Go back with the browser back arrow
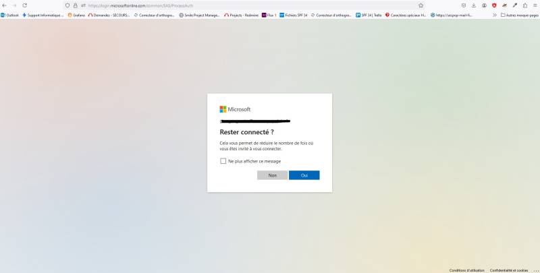The height and width of the screenshot is (273, 540). click(x=5, y=5)
